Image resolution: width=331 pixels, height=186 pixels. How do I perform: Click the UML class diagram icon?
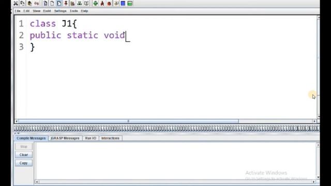79,3
